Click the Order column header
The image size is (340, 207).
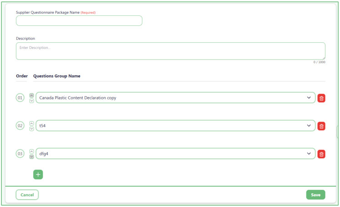(22, 76)
